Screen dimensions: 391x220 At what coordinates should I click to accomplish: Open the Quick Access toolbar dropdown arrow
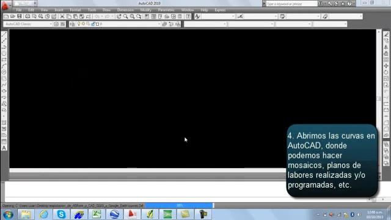[35, 4]
